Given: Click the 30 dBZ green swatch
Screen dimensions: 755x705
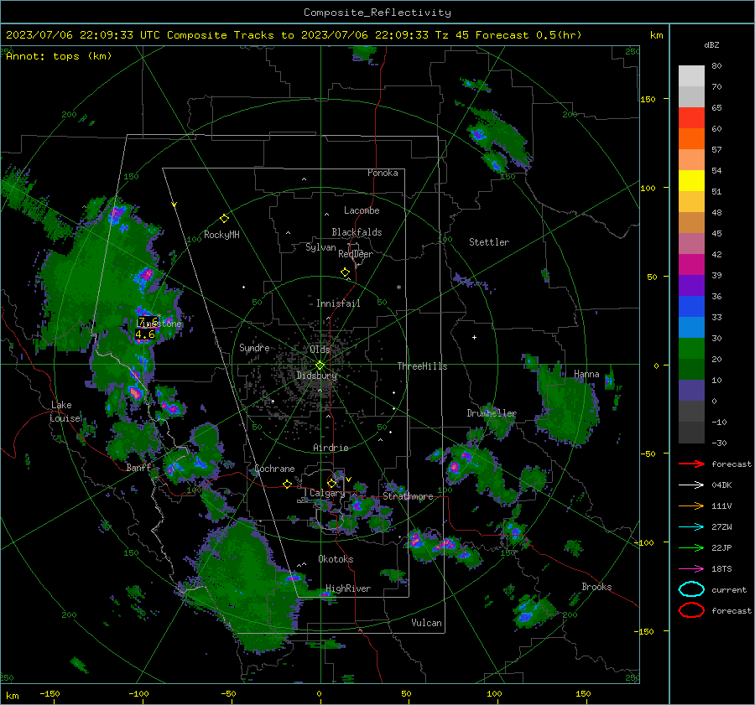Looking at the screenshot, I should (691, 348).
